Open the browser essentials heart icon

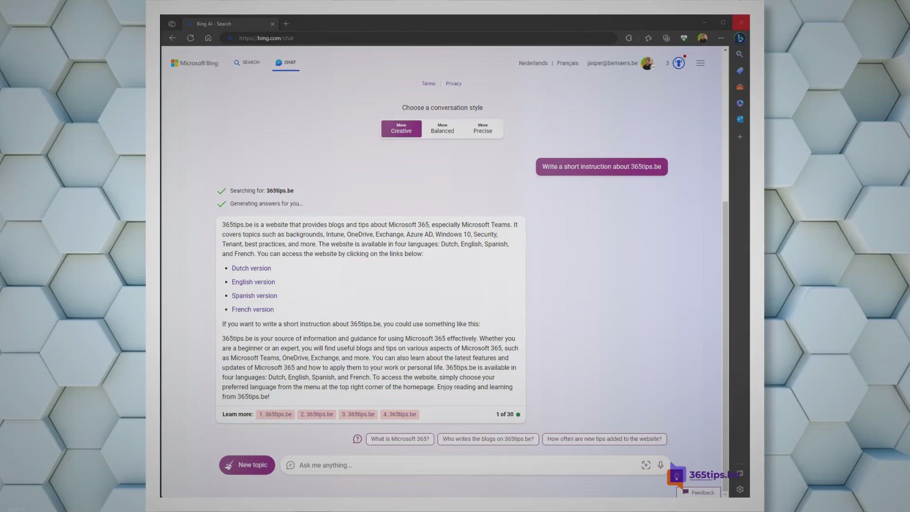684,38
